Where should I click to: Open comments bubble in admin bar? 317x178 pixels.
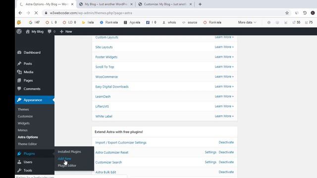(52, 32)
